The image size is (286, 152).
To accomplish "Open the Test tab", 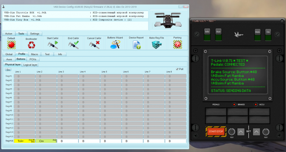I will (x=47, y=54).
